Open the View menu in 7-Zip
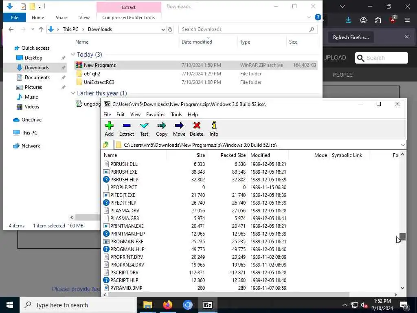This screenshot has height=313, width=417. pos(135,115)
